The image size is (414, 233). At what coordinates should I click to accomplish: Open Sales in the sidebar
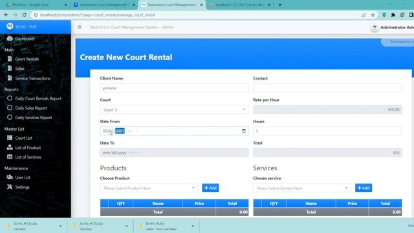[x=19, y=69]
